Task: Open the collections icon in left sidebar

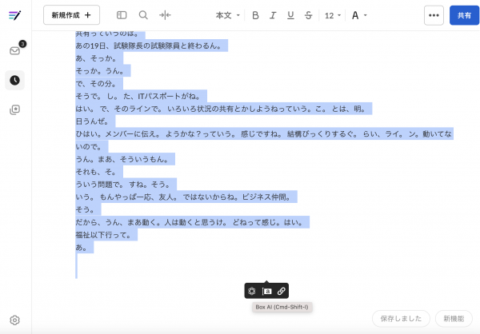Action: 14,109
